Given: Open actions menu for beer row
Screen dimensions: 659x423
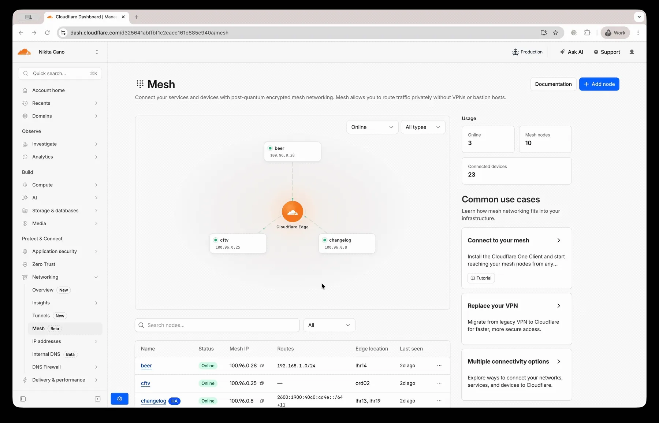Looking at the screenshot, I should 439,366.
